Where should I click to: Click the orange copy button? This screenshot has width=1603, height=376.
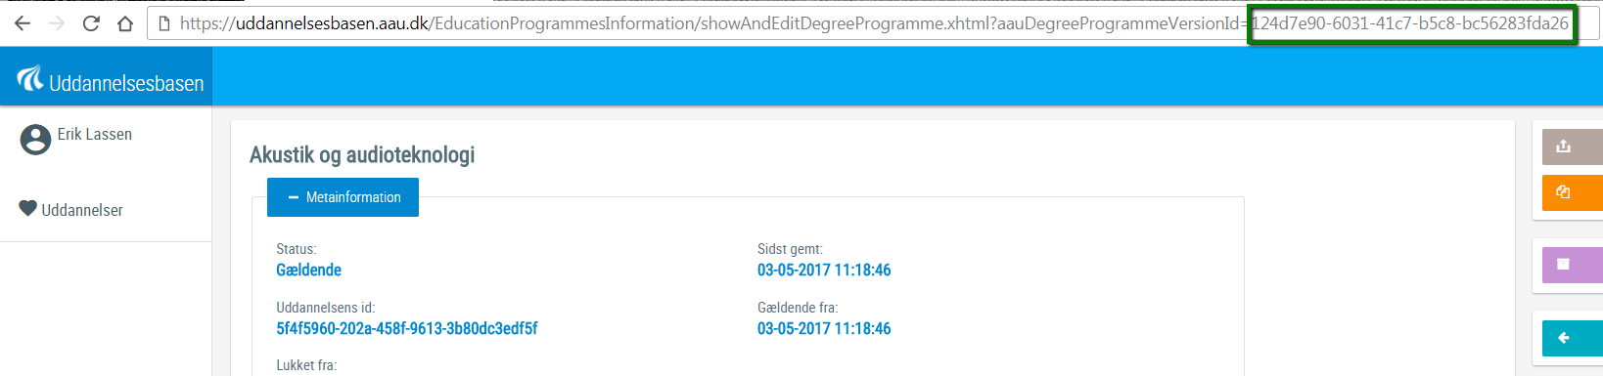pos(1572,192)
